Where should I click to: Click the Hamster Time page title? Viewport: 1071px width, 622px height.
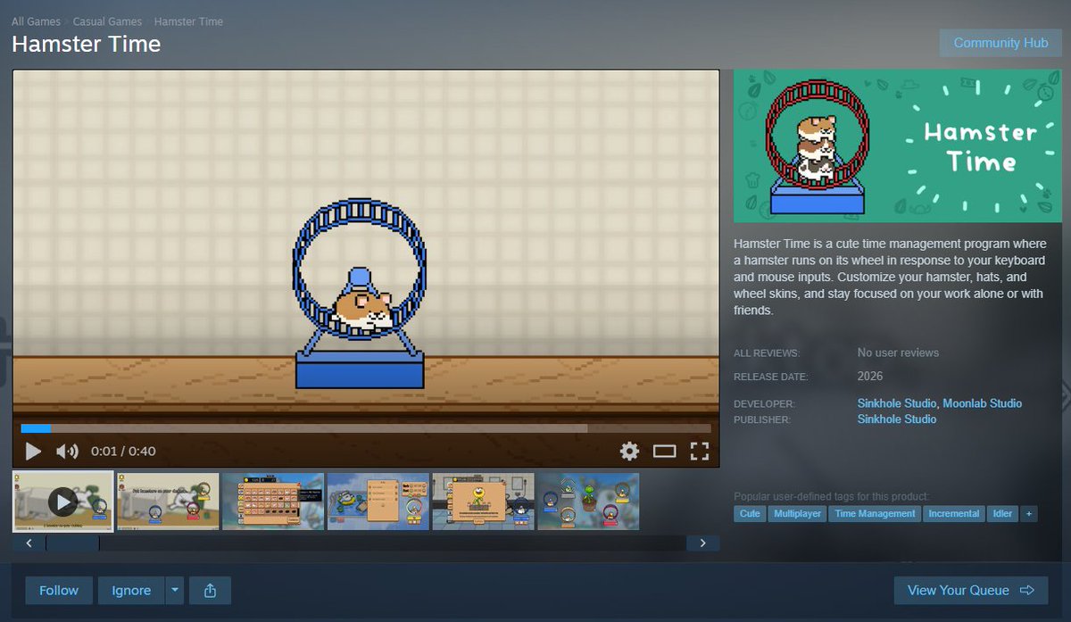coord(87,44)
